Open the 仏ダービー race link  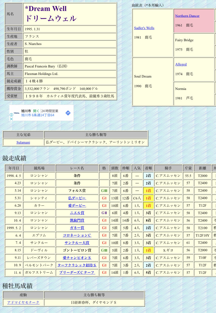click(77, 198)
